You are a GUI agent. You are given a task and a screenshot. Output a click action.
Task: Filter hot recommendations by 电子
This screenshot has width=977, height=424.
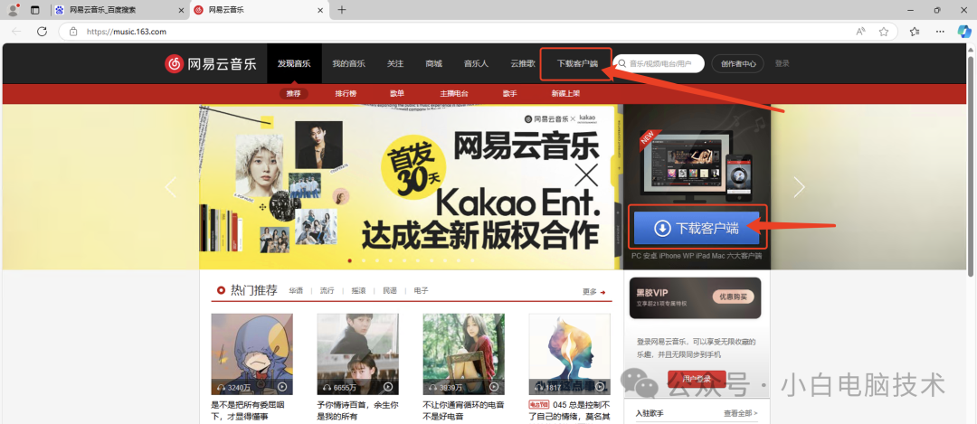[421, 291]
